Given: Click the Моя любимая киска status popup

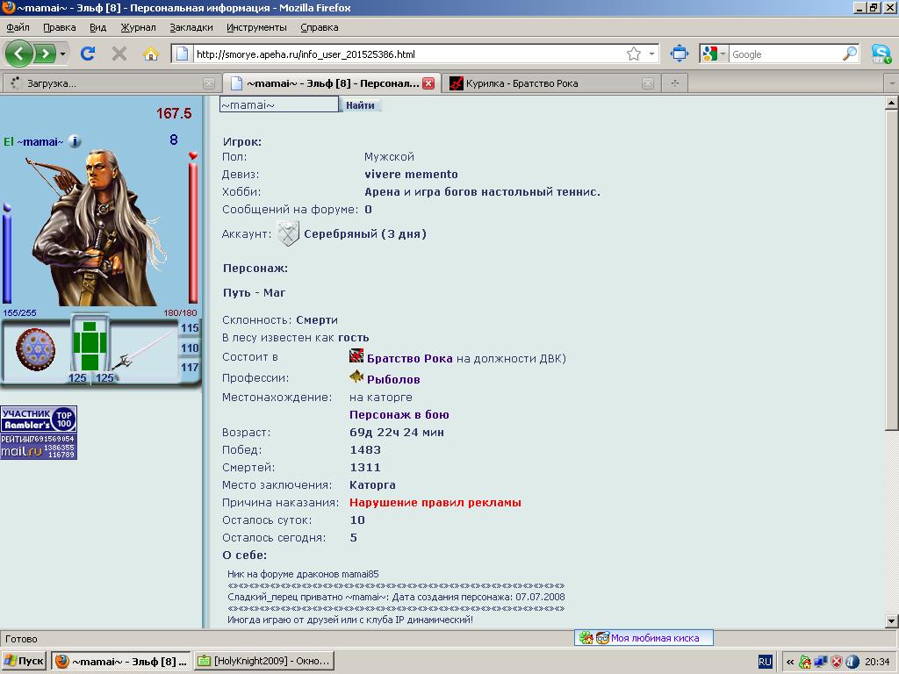Looking at the screenshot, I should point(644,638).
